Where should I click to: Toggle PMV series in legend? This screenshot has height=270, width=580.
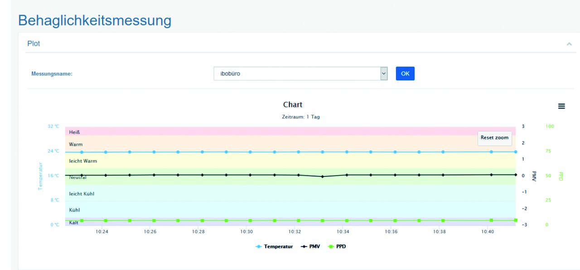click(x=314, y=246)
